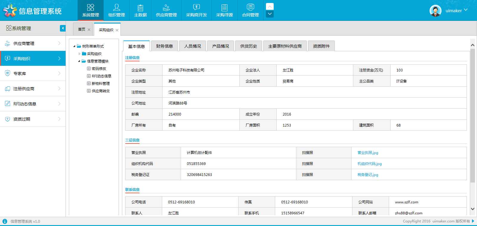Open the 资质附件 tab
Viewport: 477px width, 226px height.
(321, 46)
